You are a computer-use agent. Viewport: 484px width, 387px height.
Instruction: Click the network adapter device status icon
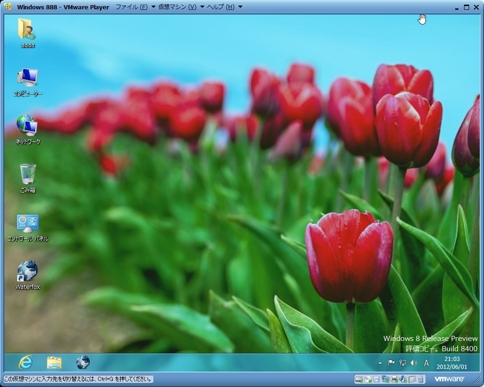pos(385,379)
